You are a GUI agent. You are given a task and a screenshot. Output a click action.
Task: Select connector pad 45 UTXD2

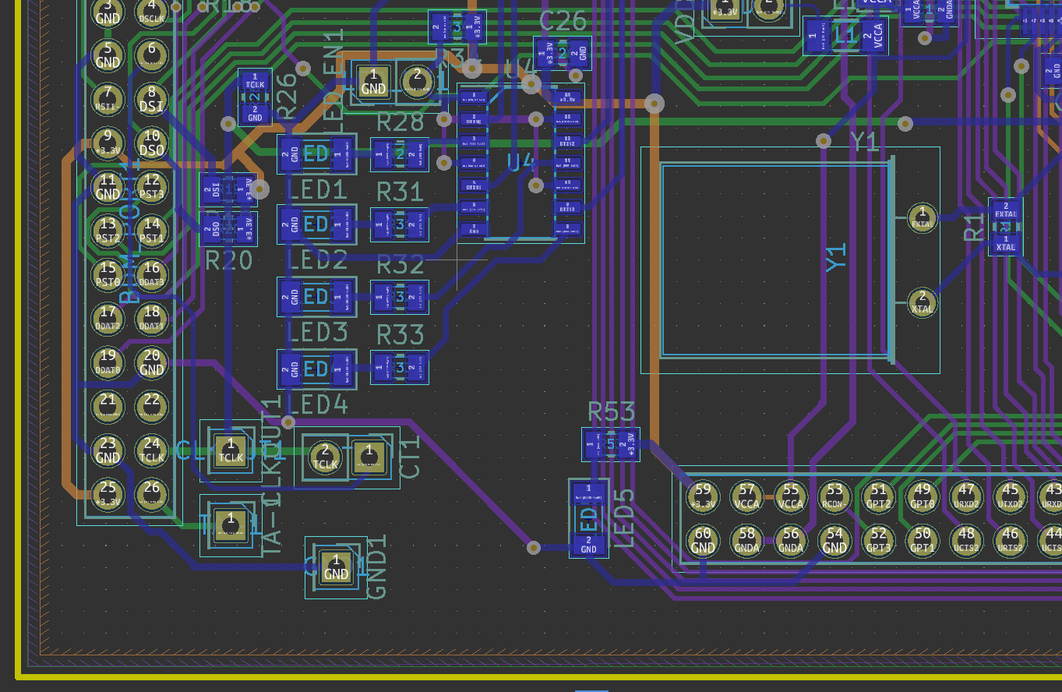pyautogui.click(x=1010, y=496)
